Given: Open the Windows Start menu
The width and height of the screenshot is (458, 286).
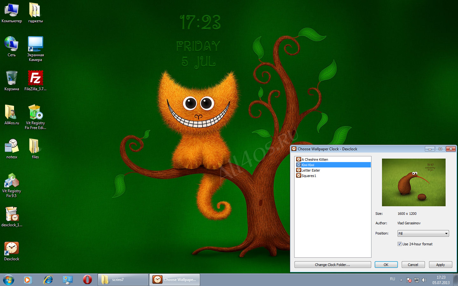Looking at the screenshot, I should [9, 280].
